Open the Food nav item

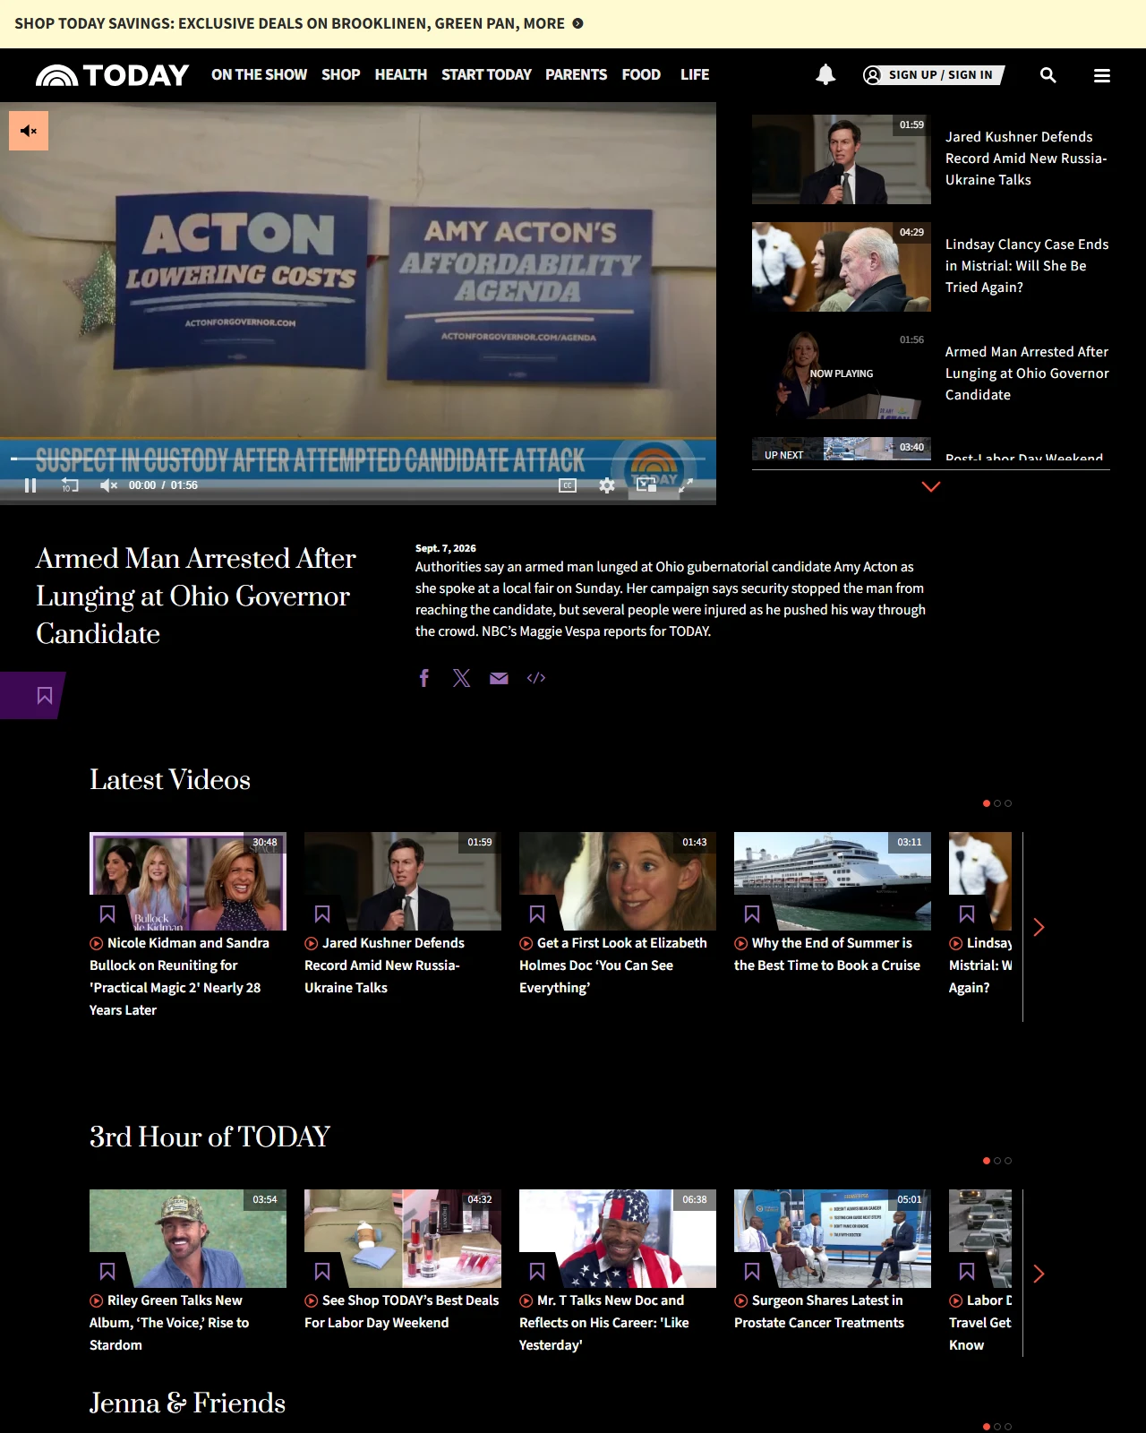pos(641,75)
